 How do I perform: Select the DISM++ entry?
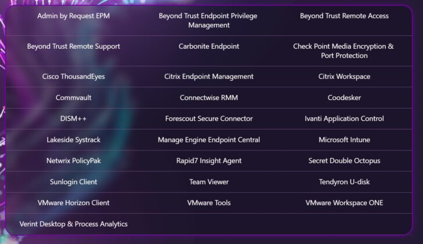pos(73,119)
